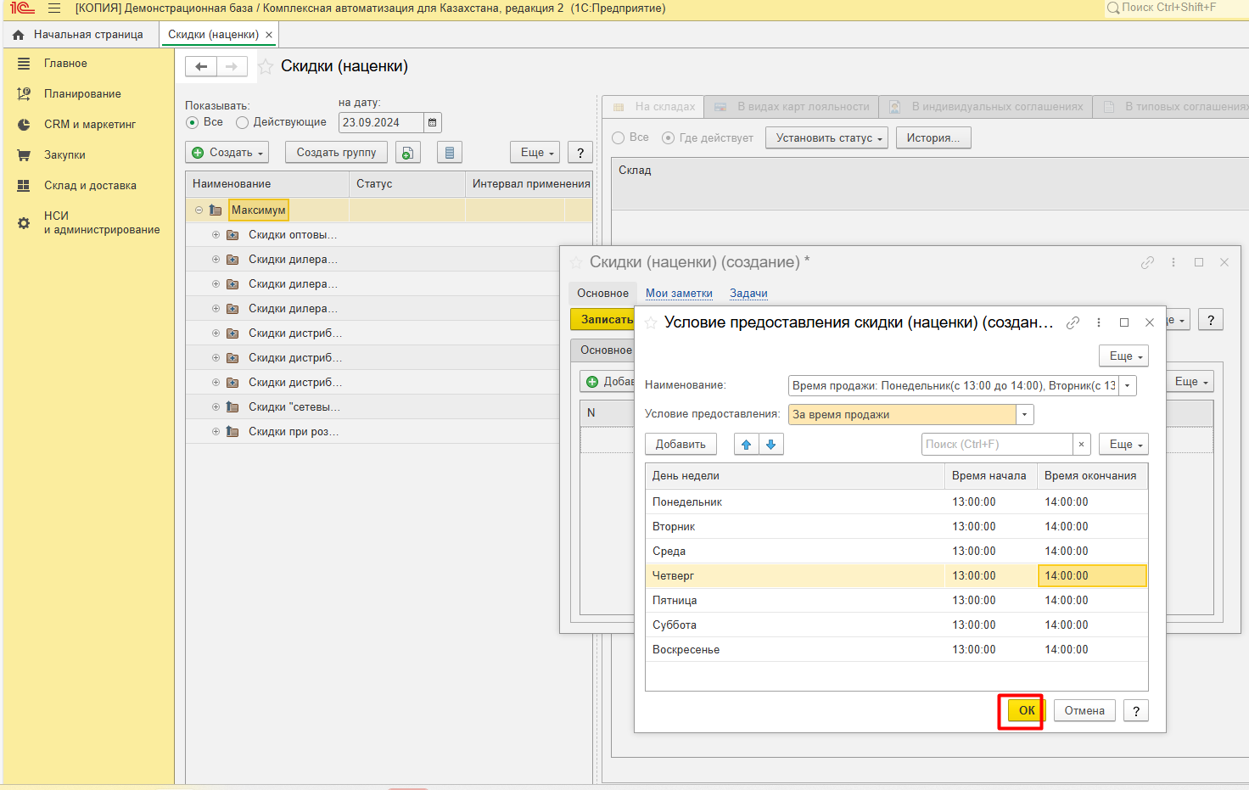Click the Поиск (Ctrl+F) search field
The width and height of the screenshot is (1249, 790).
point(996,445)
